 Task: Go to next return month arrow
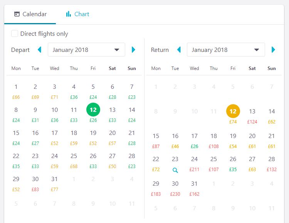click(x=273, y=50)
